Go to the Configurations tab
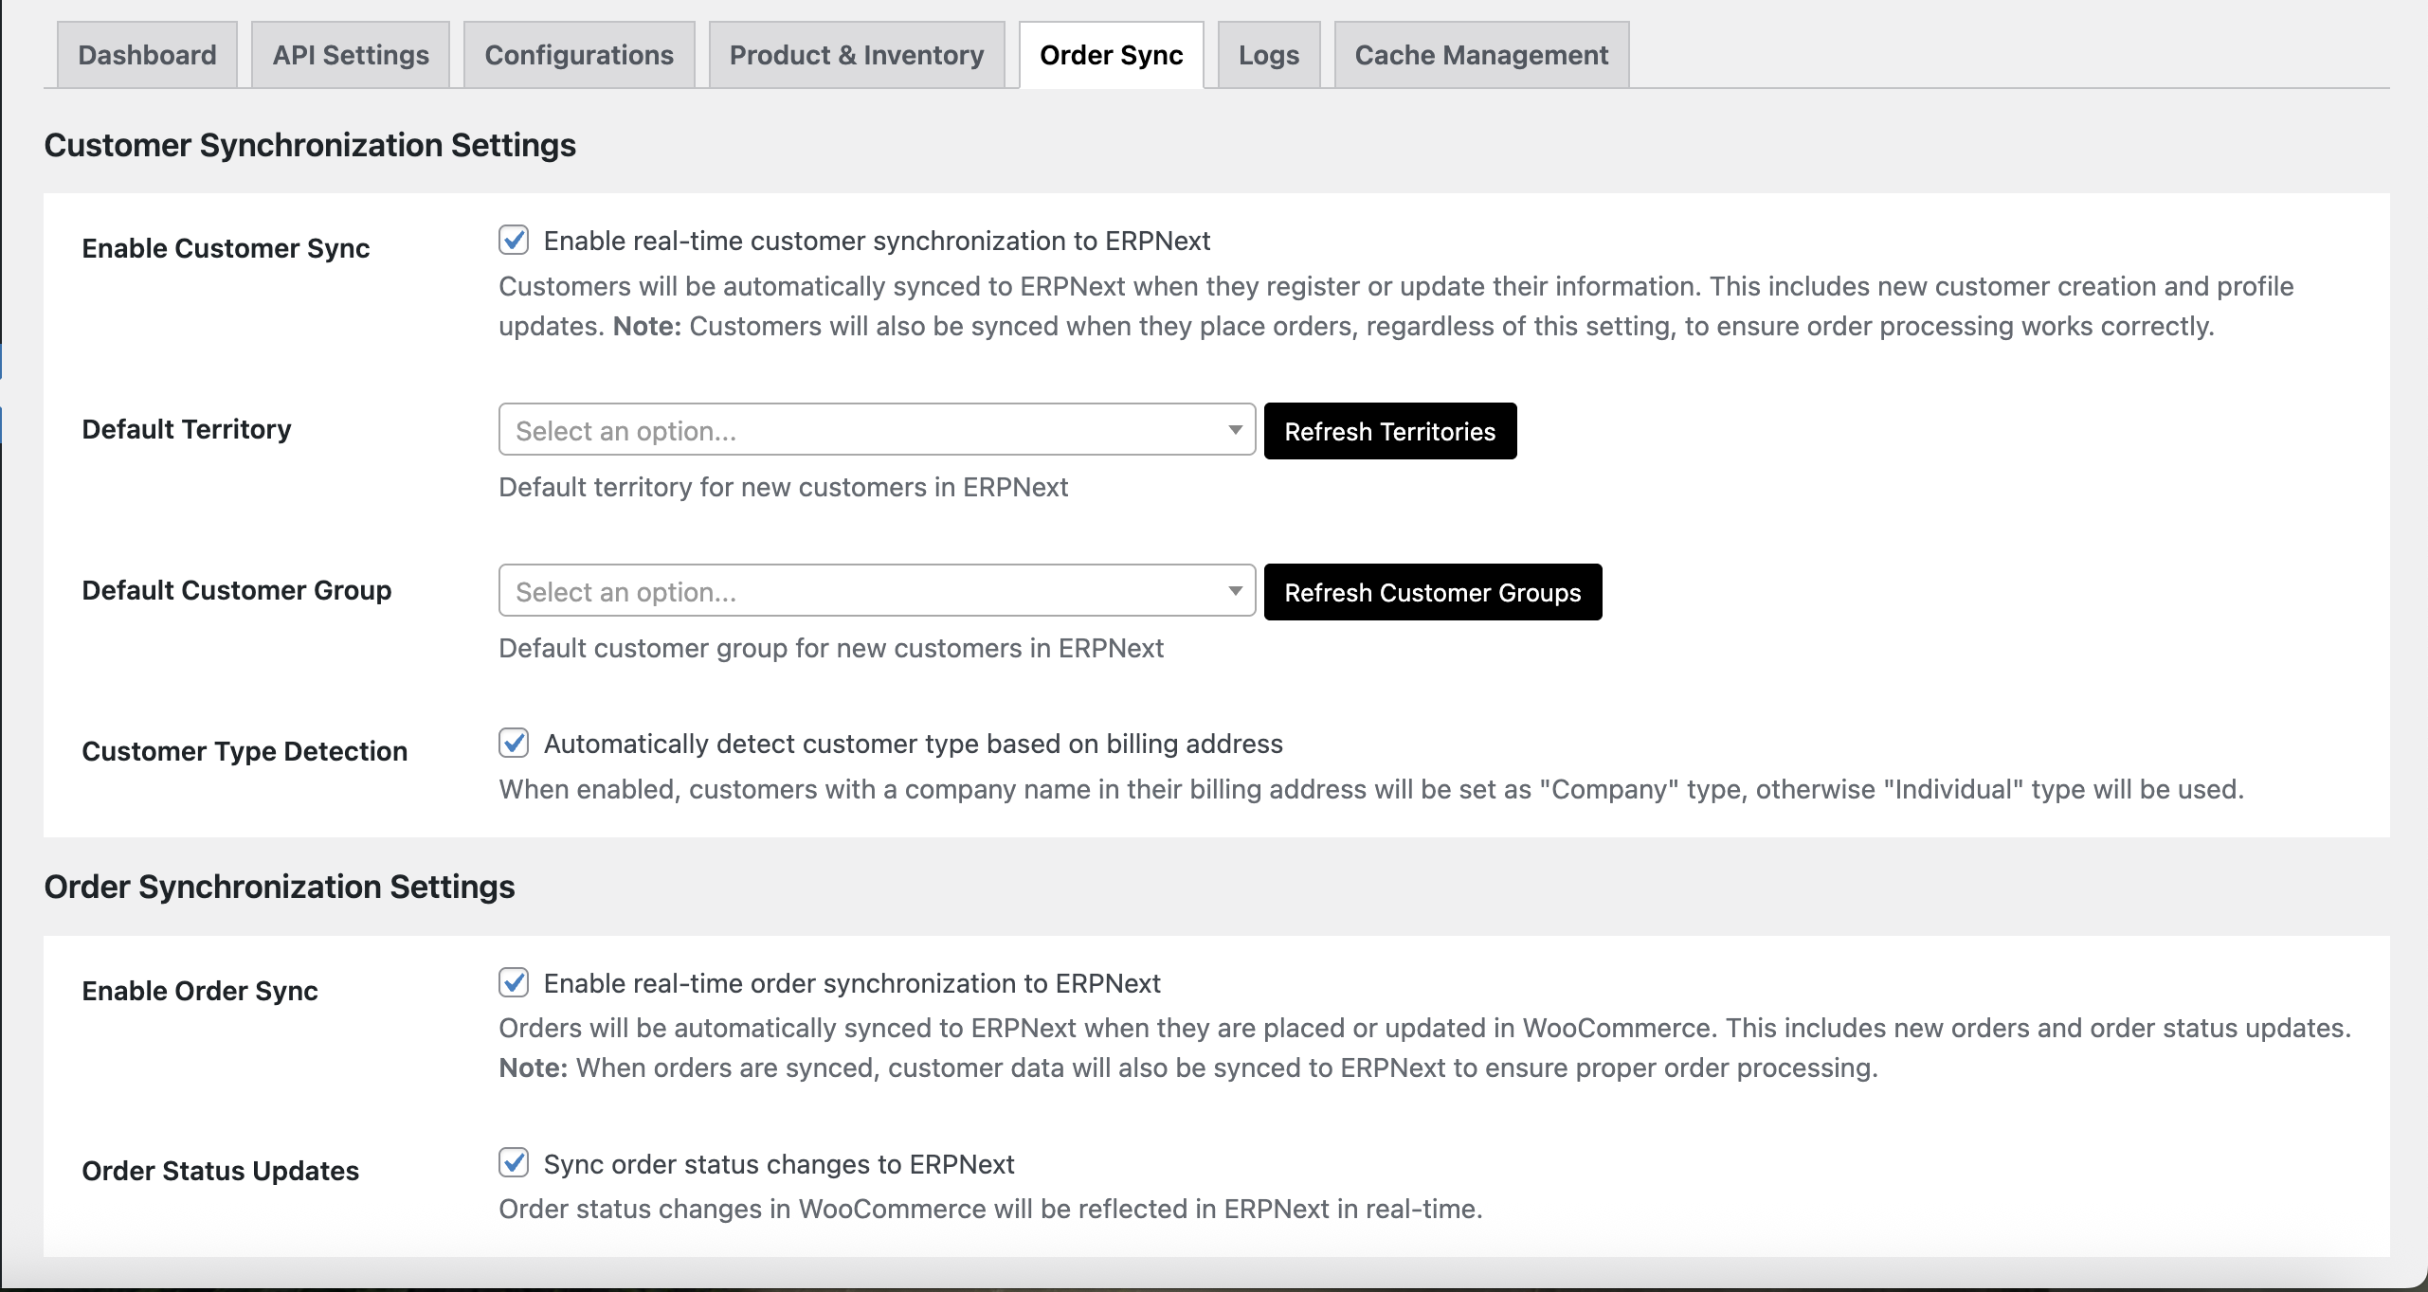Viewport: 2428px width, 1292px height. click(x=579, y=54)
